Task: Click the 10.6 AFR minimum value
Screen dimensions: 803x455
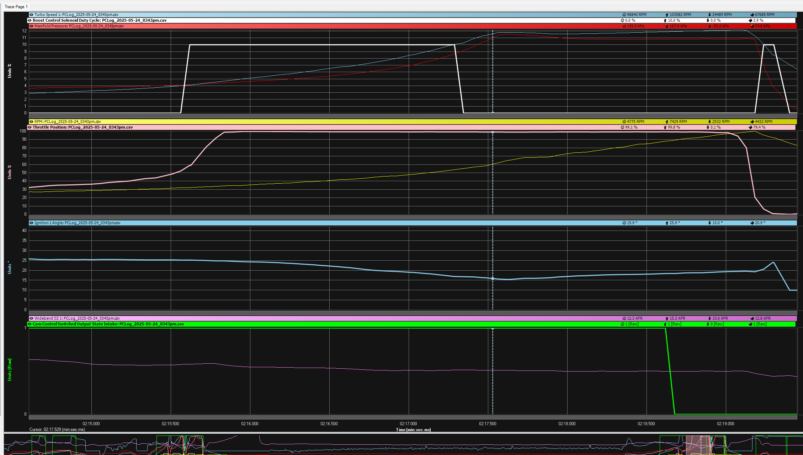Action: [x=720, y=318]
